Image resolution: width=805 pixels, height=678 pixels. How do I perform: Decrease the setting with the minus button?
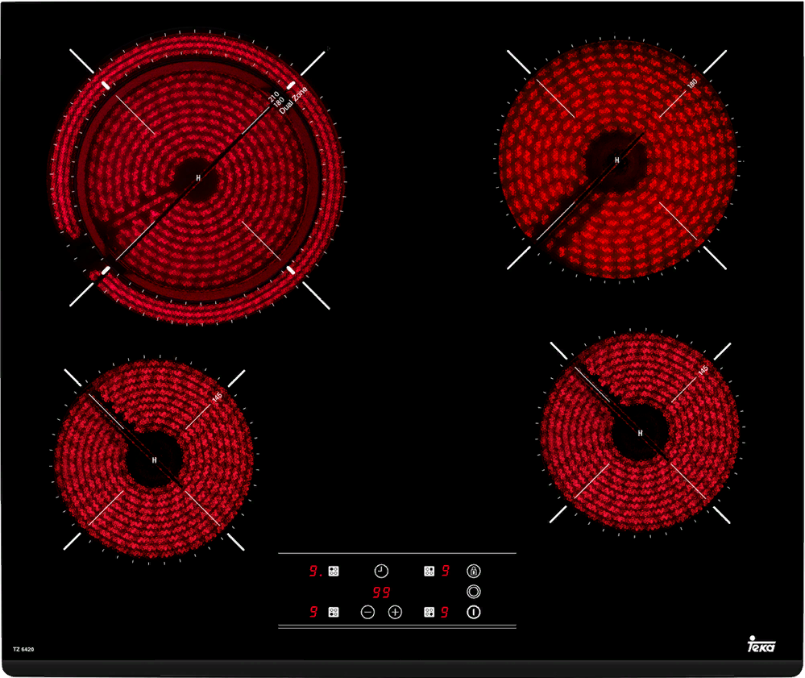click(x=367, y=612)
